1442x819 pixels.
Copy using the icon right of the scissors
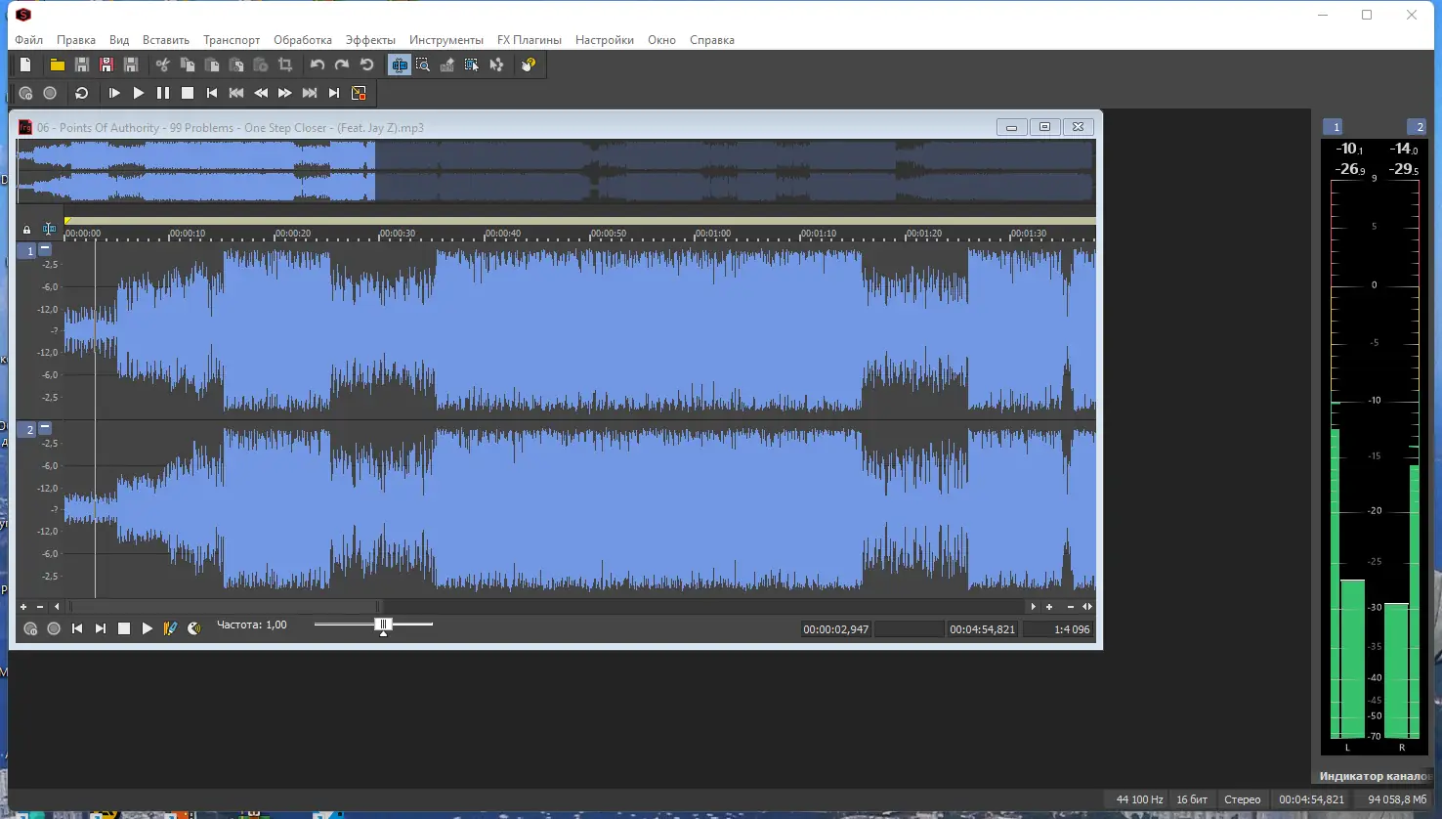click(188, 65)
